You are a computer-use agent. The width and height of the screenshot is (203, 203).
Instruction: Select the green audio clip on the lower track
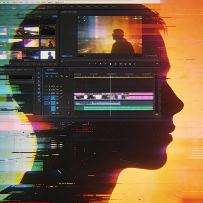coord(114,108)
